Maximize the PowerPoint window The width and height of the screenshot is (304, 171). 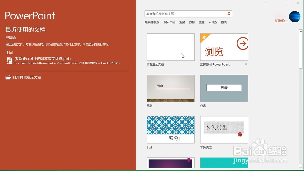(x=287, y=3)
